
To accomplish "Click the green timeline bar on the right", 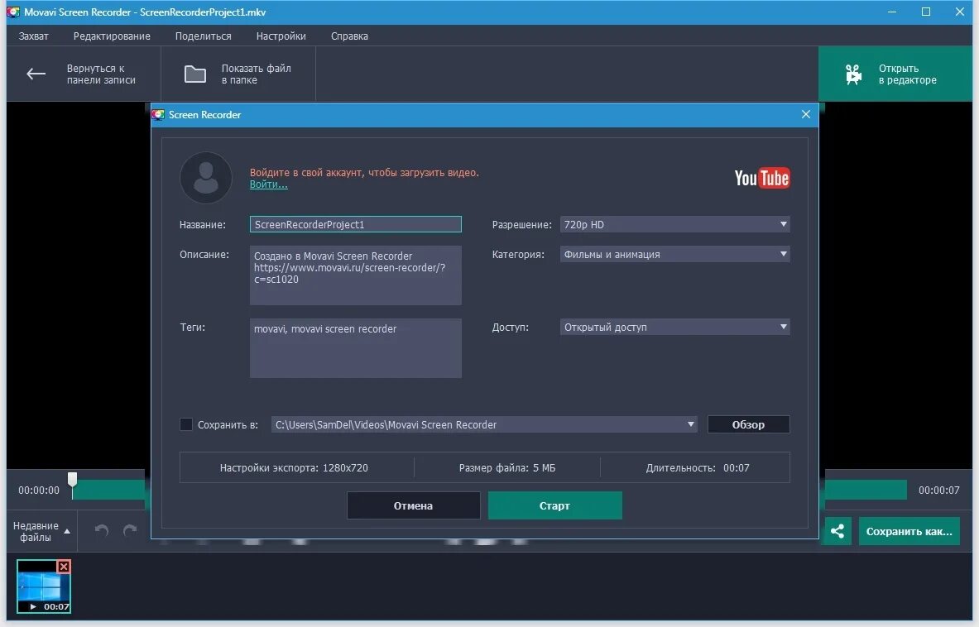I will [x=866, y=490].
